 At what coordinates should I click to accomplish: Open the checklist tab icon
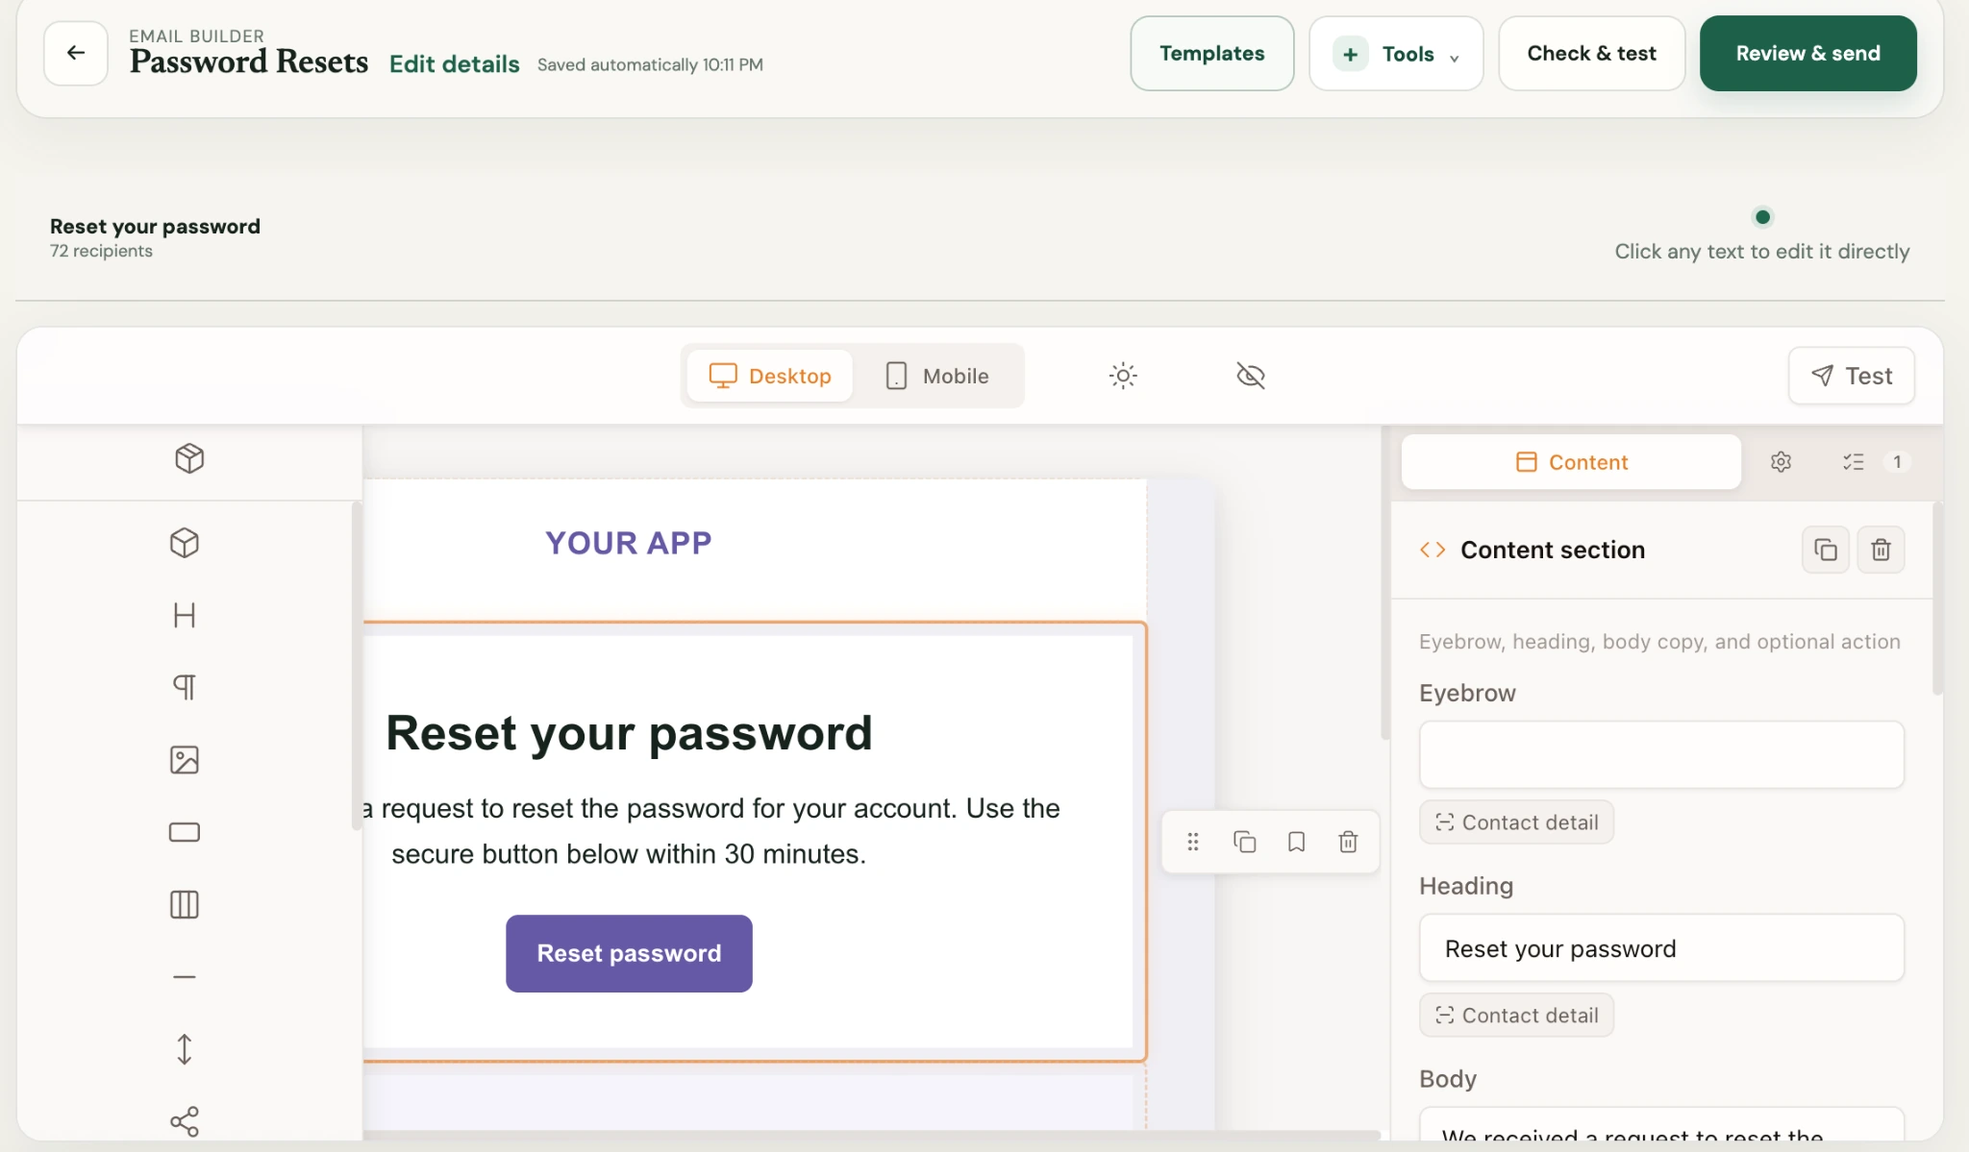tap(1854, 462)
